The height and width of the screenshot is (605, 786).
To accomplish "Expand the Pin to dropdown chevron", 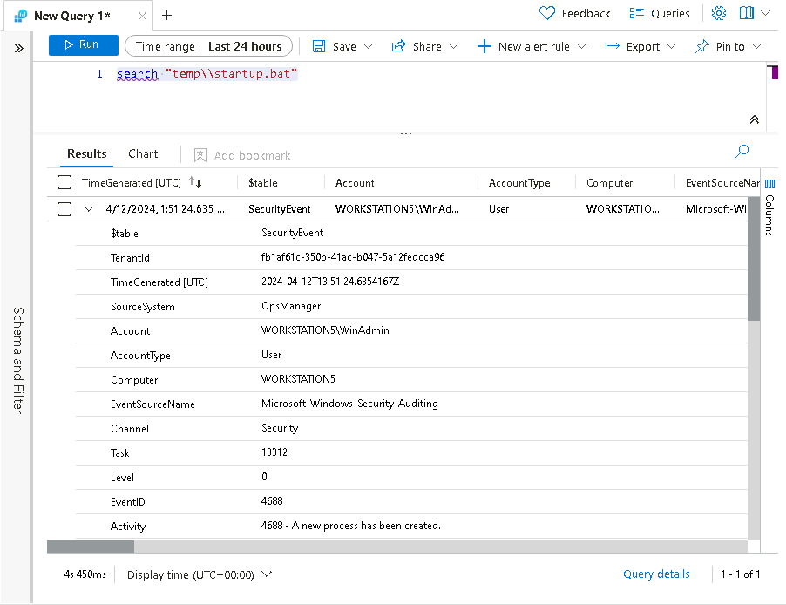I will coord(757,47).
